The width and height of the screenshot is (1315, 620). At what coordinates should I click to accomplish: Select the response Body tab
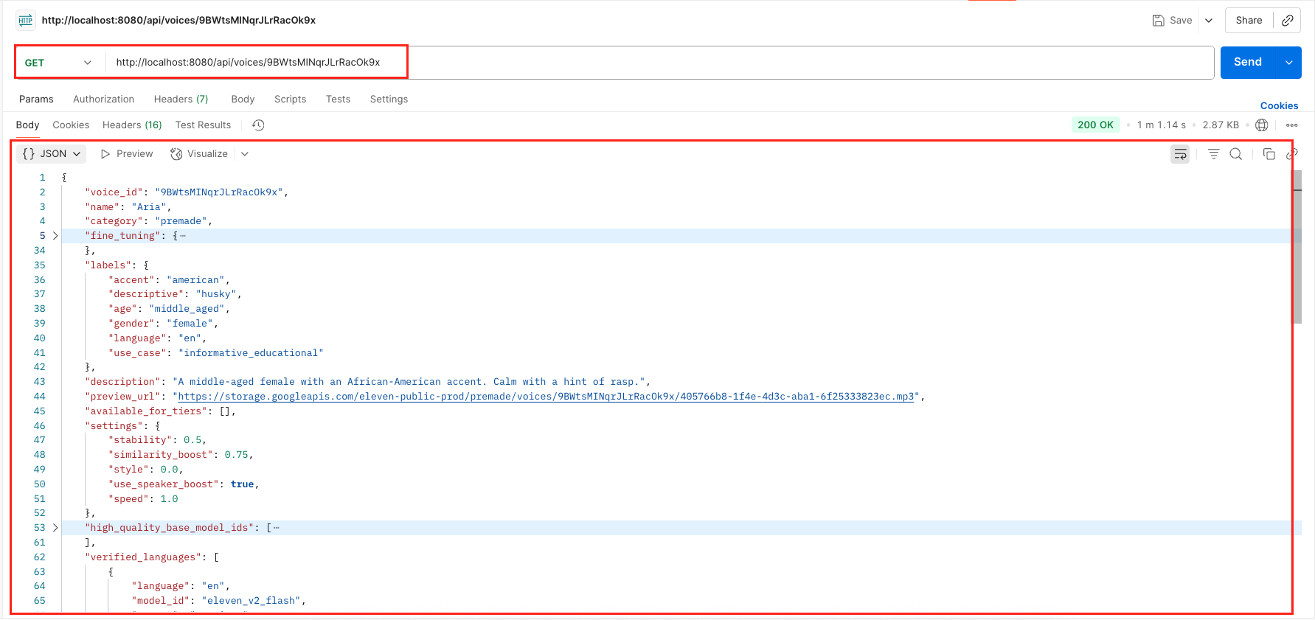(27, 125)
